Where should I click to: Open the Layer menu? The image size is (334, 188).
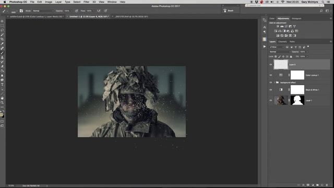coord(58,2)
